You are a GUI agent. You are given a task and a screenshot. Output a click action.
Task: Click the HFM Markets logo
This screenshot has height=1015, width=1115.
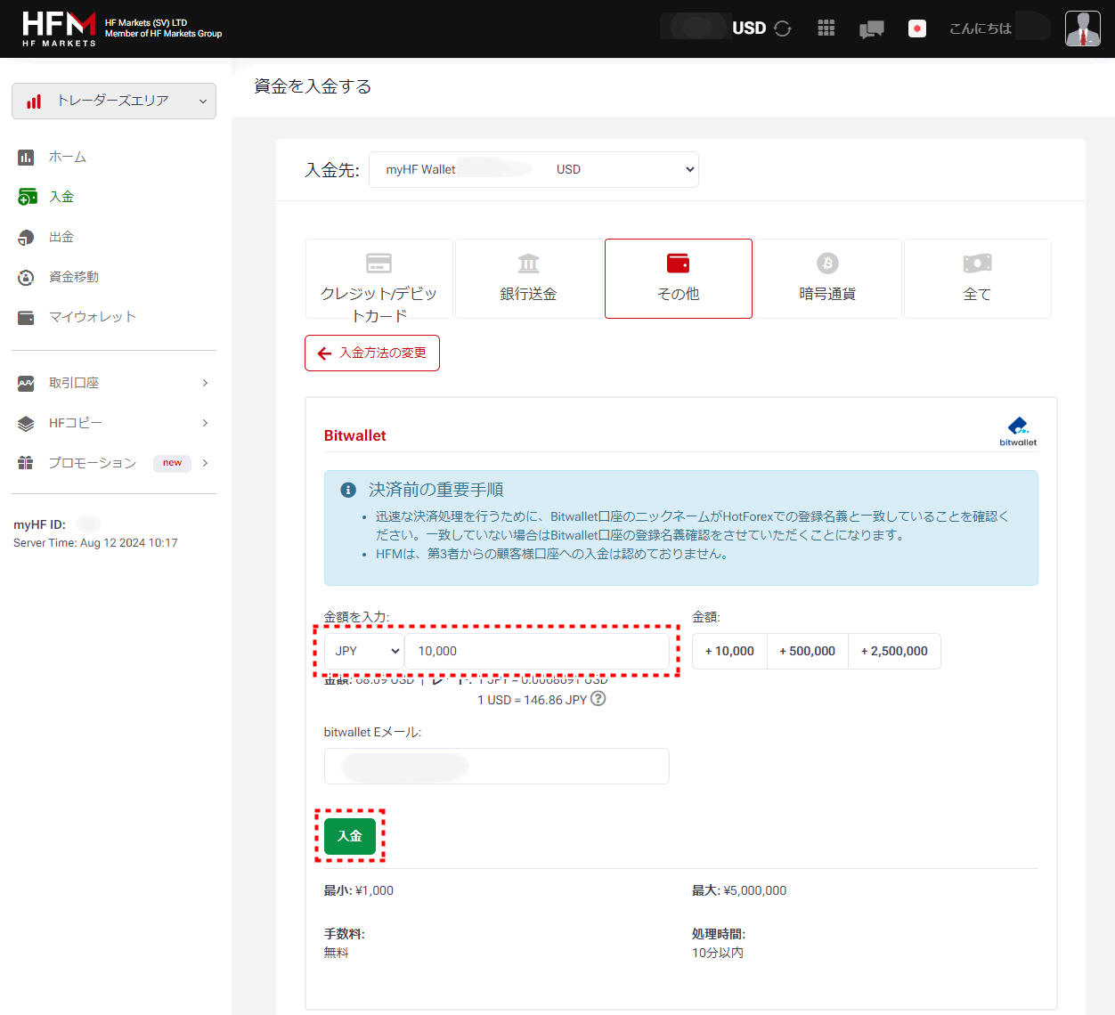tap(60, 28)
